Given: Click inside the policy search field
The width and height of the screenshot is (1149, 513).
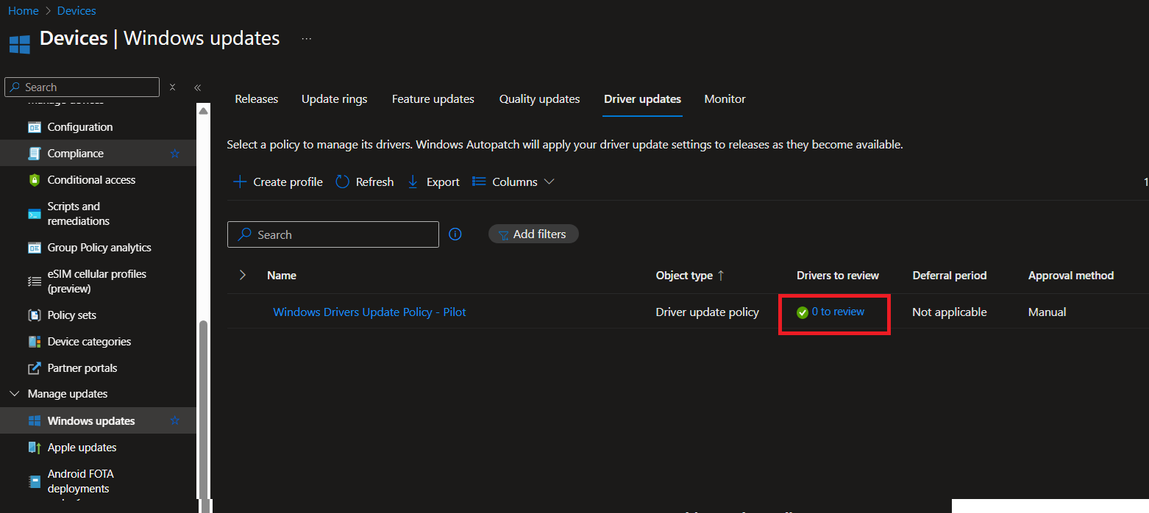Looking at the screenshot, I should 332,234.
